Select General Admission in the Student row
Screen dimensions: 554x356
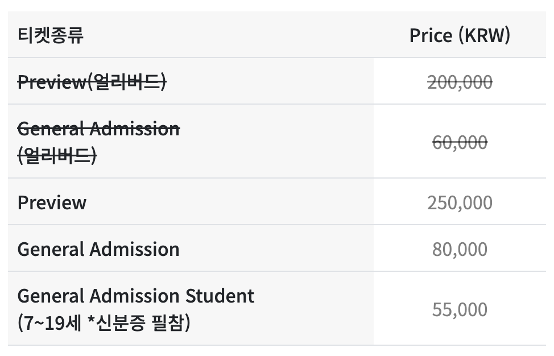(x=98, y=296)
